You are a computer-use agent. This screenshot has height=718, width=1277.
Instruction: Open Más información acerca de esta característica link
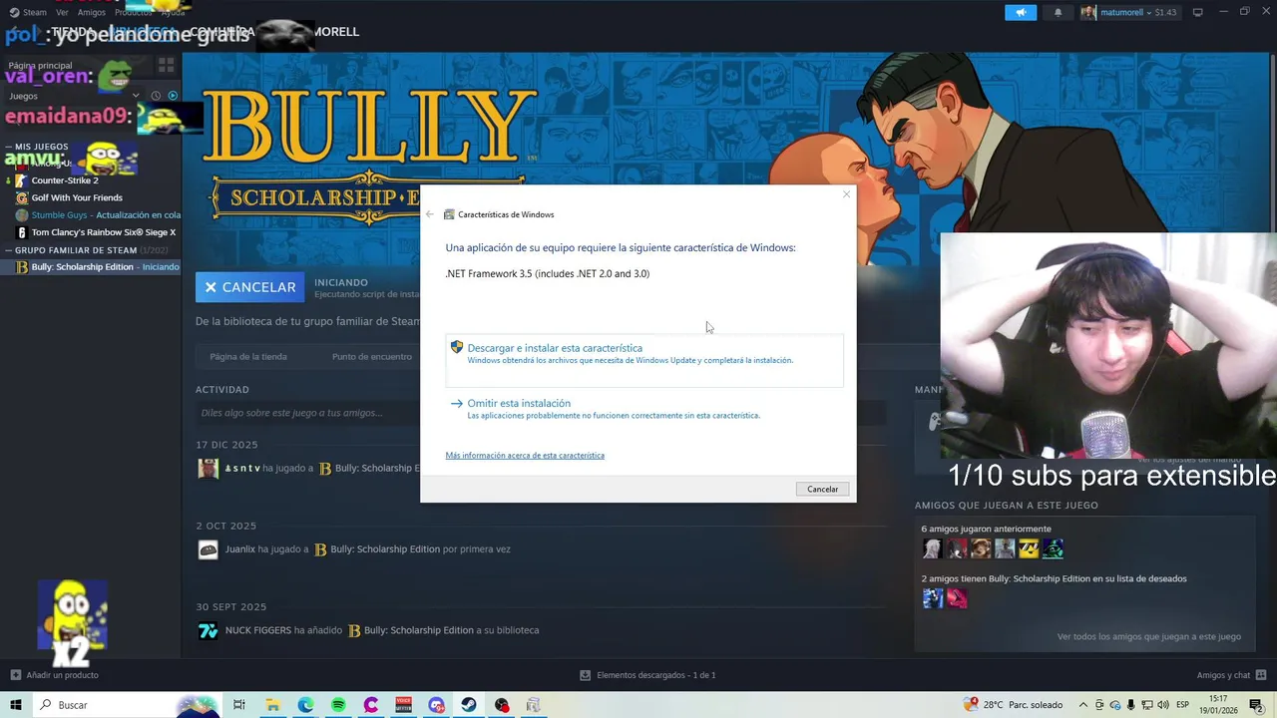pyautogui.click(x=525, y=455)
